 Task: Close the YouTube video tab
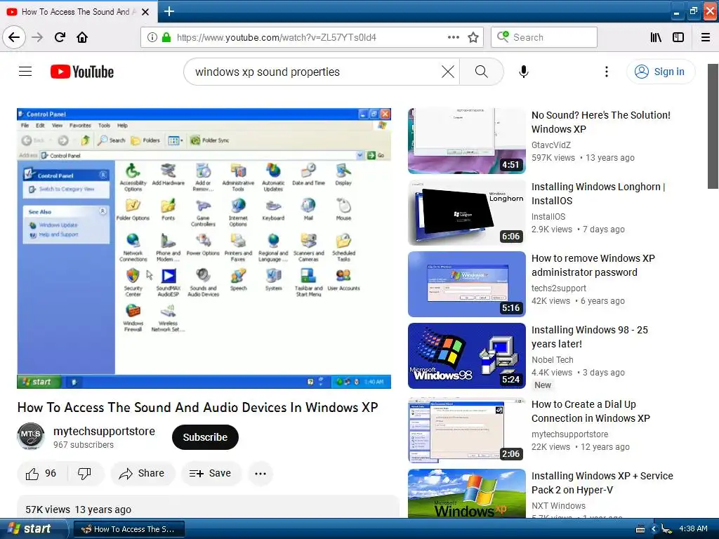145,12
